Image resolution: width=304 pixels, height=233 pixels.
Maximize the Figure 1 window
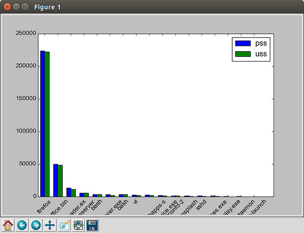tap(25, 7)
